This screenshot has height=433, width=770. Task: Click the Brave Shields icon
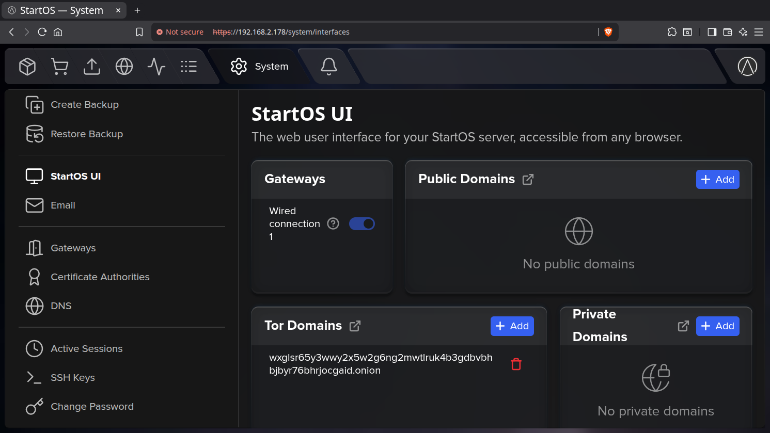[608, 32]
